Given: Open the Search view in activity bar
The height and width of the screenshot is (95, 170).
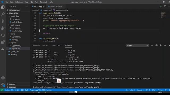Looking at the screenshot, I should tap(3, 14).
